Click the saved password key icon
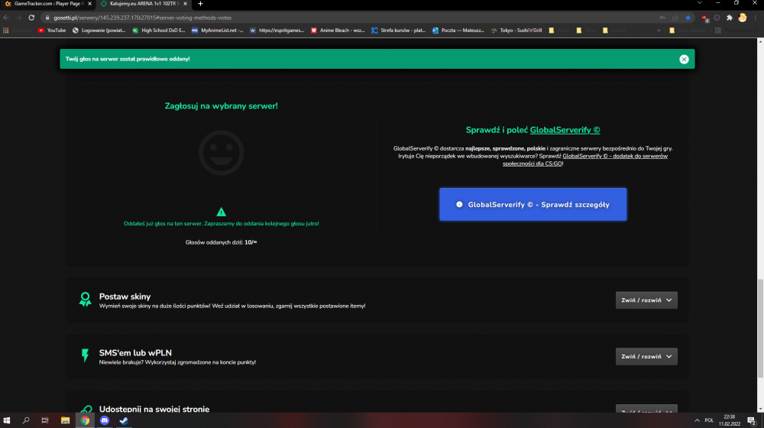This screenshot has width=764, height=428. click(x=662, y=18)
